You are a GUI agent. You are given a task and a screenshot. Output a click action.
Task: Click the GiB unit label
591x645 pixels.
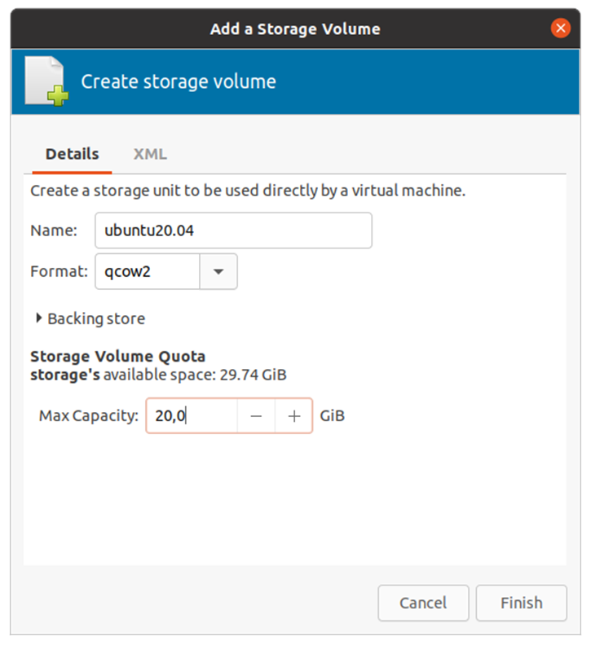click(332, 416)
